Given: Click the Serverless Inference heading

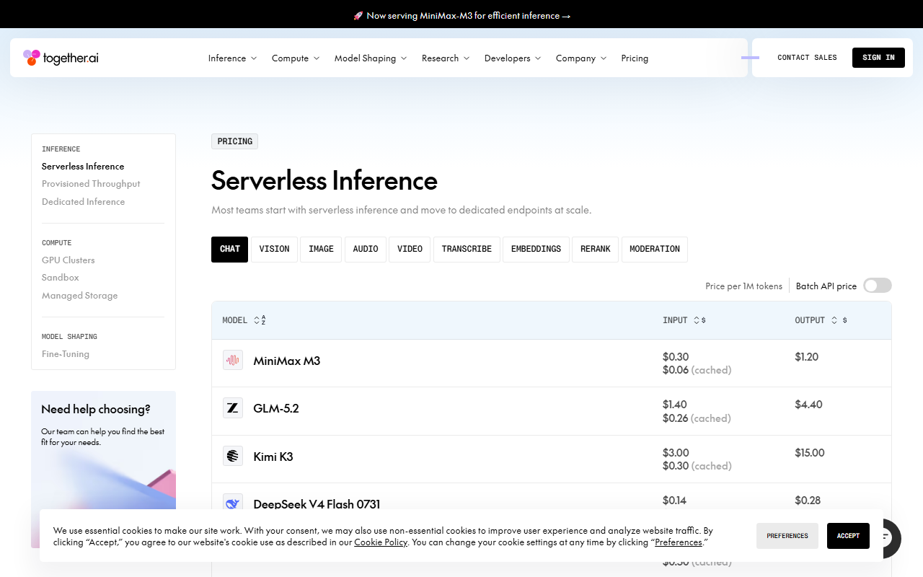Looking at the screenshot, I should coord(324,180).
